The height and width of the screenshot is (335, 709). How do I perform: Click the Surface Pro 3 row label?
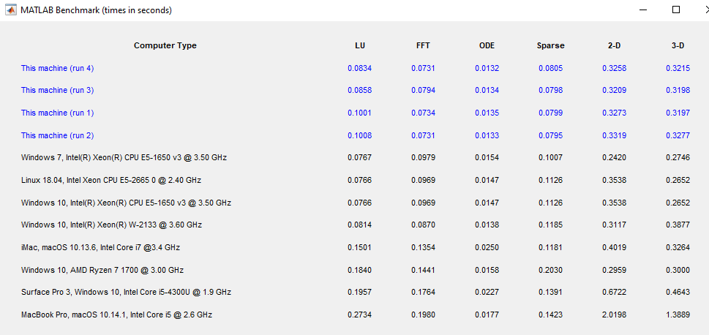point(126,293)
